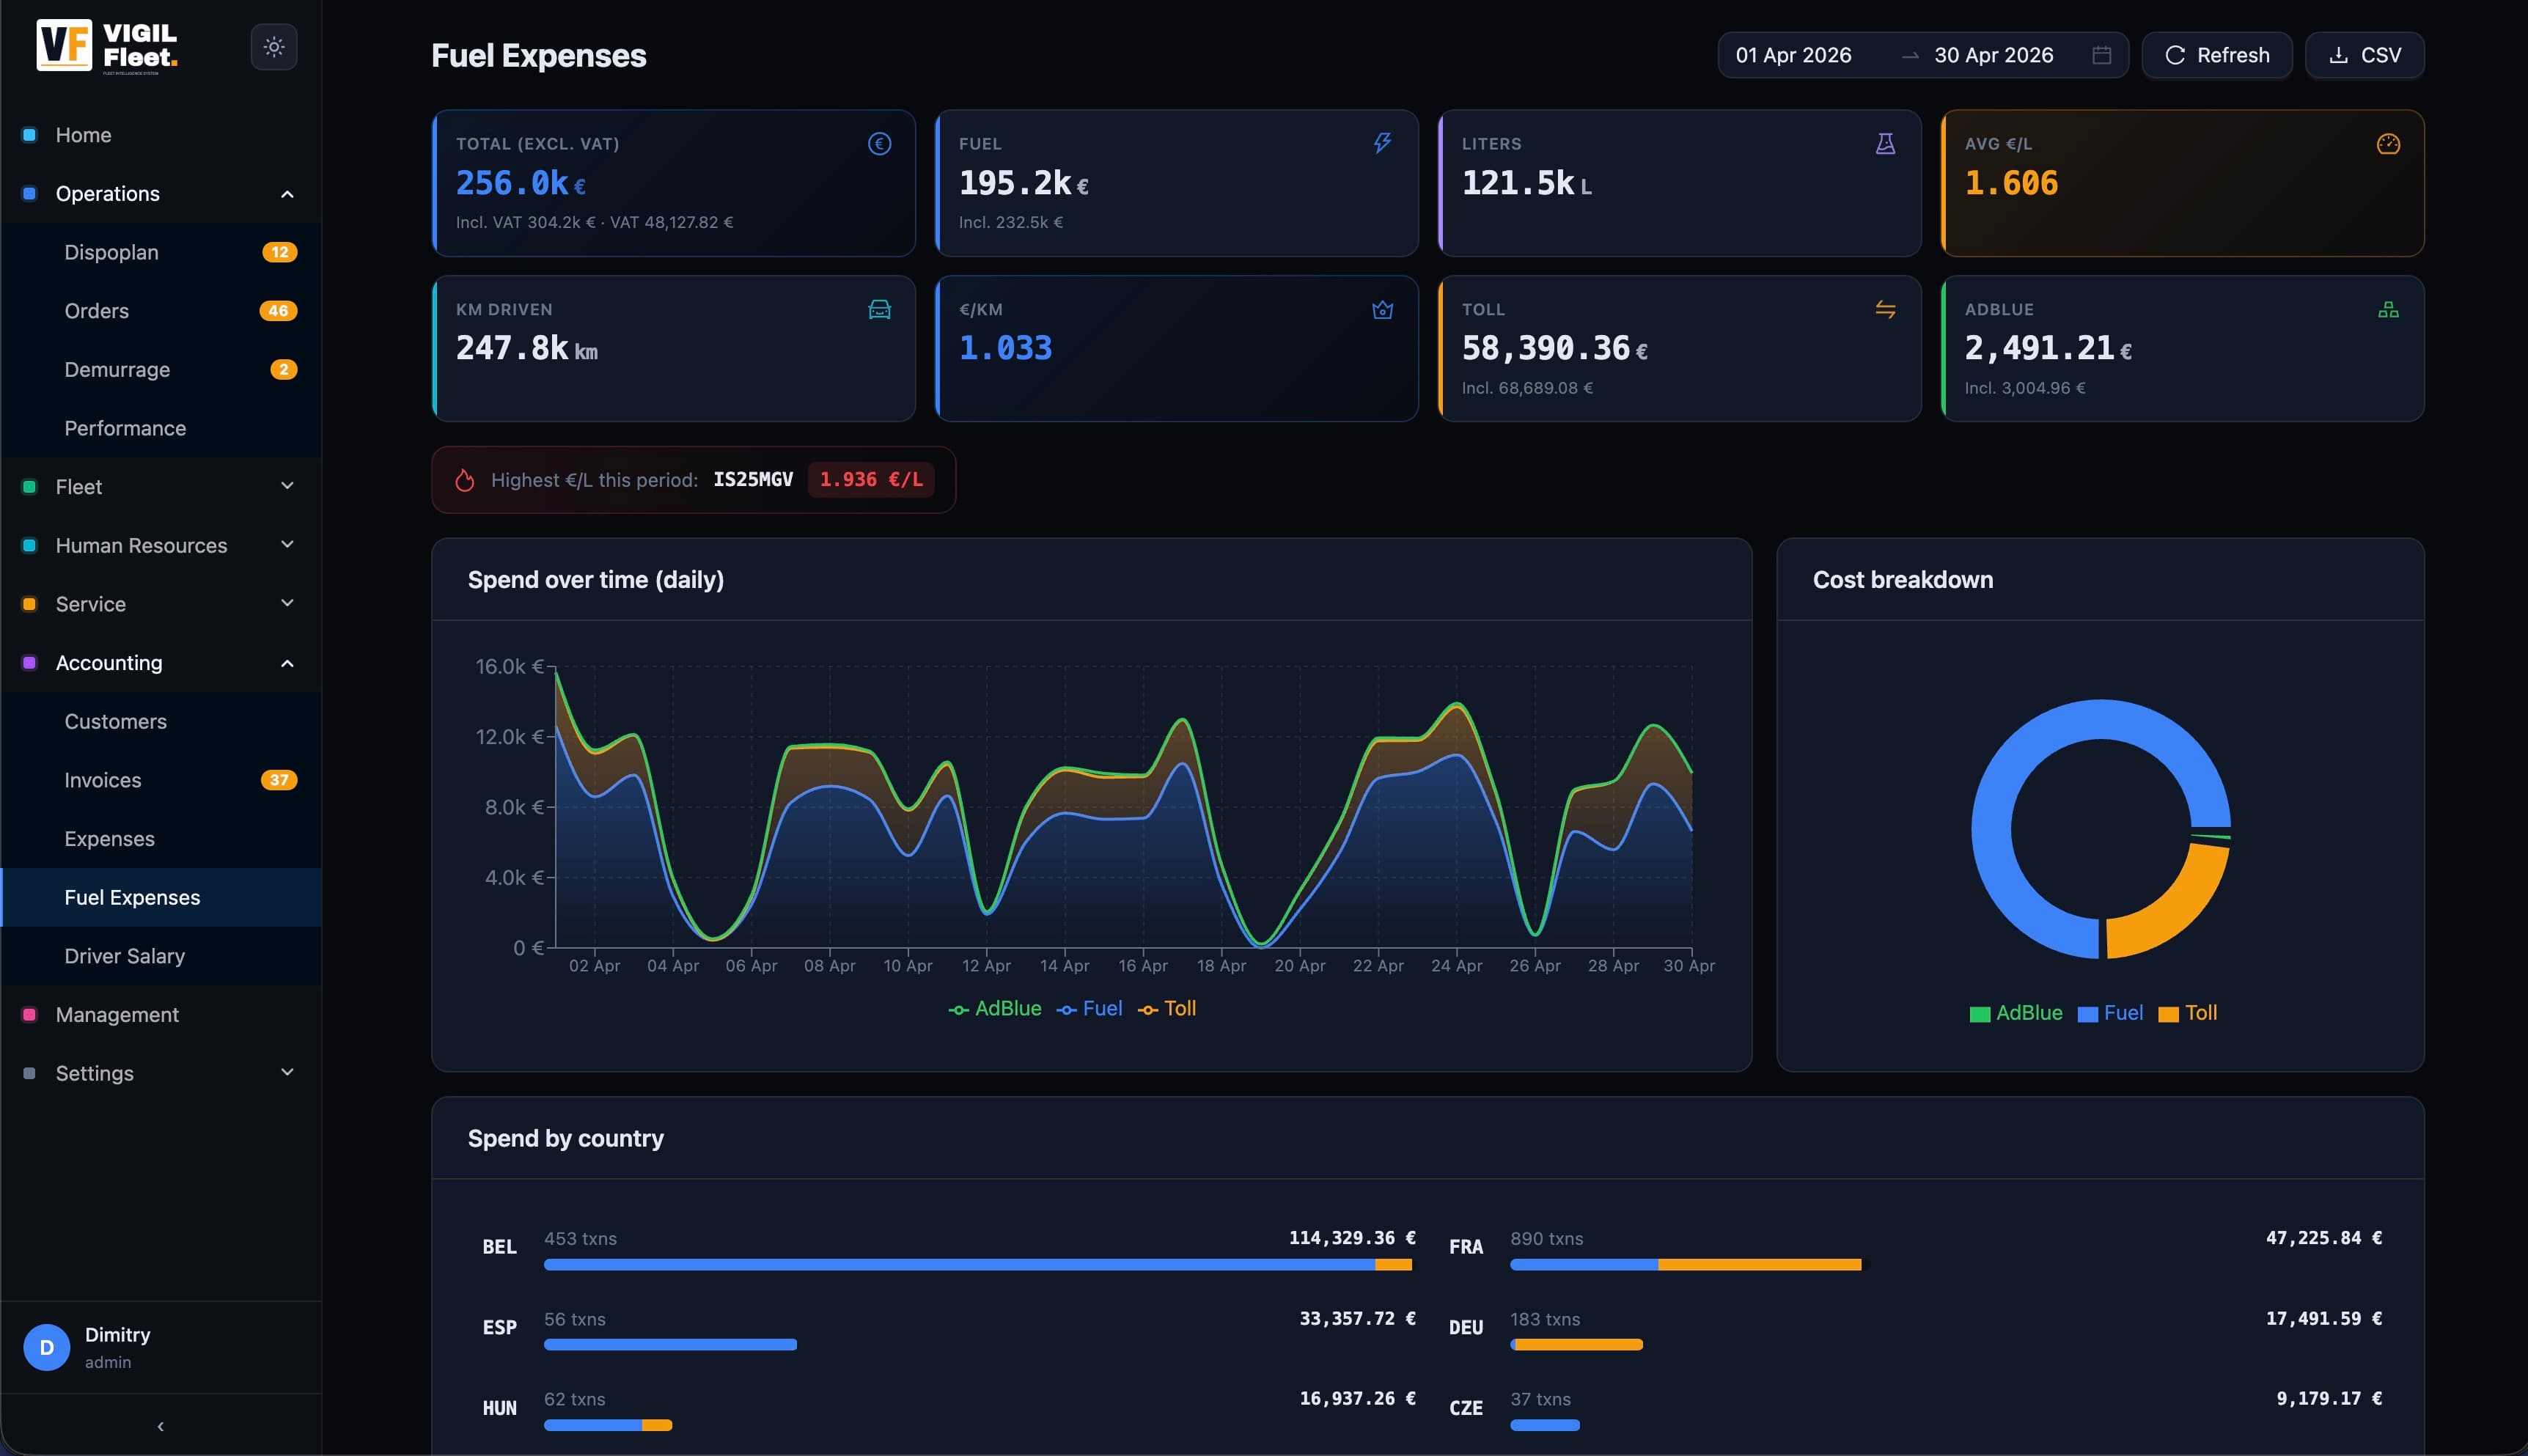
Task: Click the Fuel color swatch in Cost breakdown
Action: [x=2087, y=1014]
